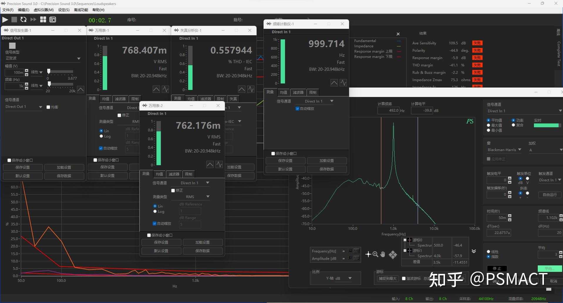Start sequence with the Play button
563x303 pixels.
5,20
